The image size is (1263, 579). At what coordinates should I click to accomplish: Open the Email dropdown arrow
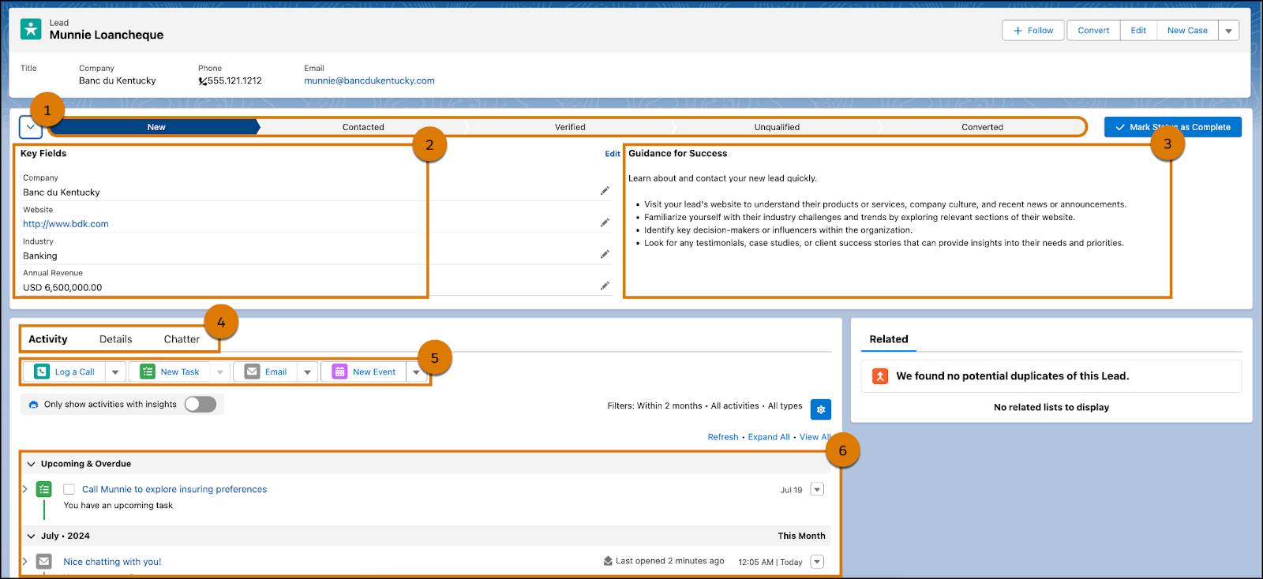click(x=308, y=372)
